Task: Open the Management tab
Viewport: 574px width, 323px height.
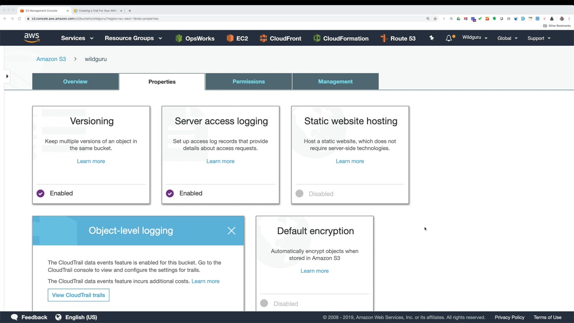Action: (335, 82)
